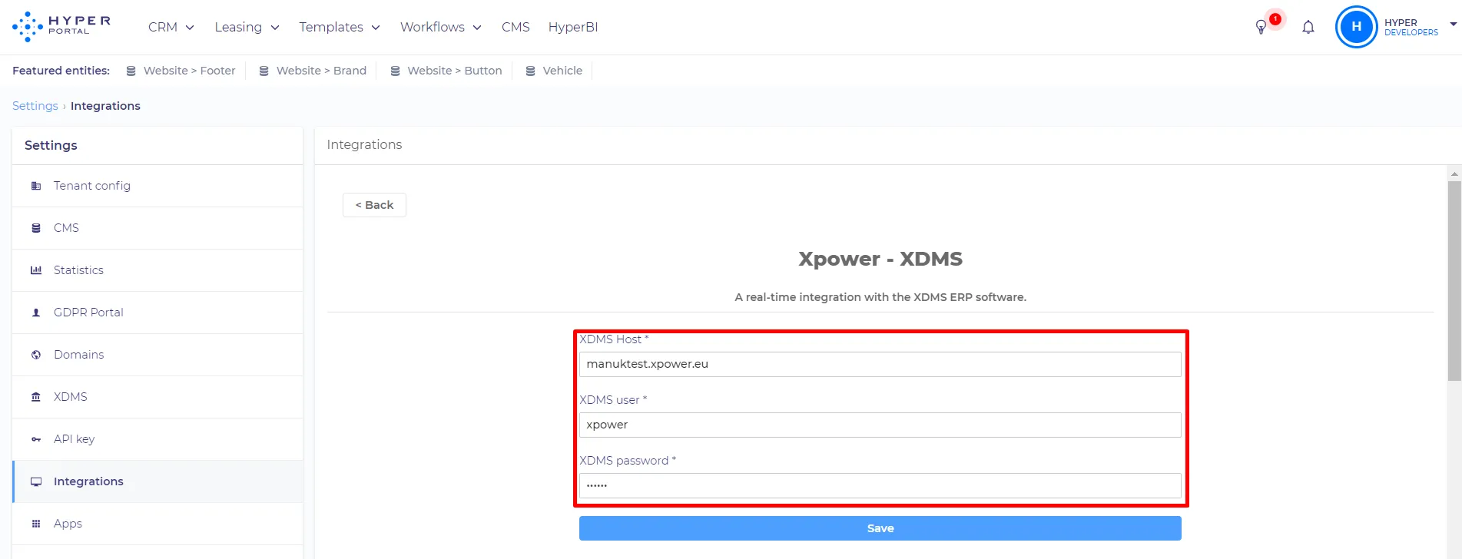Select Statistics in settings sidebar
1462x559 pixels.
coord(158,270)
